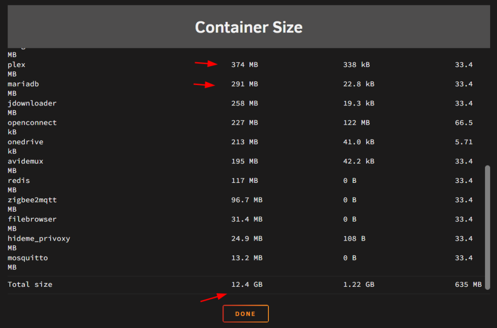Viewport: 497px width, 328px height.
Task: Select the avidemux container name
Action: 25,162
